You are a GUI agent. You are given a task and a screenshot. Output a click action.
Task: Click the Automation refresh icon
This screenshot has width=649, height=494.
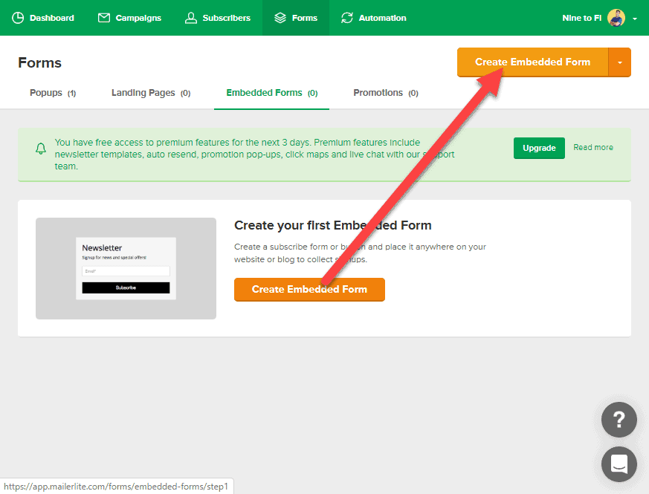[346, 17]
